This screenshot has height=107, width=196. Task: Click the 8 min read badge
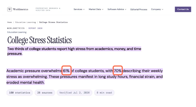coord(104,93)
